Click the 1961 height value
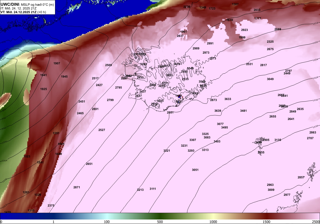320x224 pixels. [183, 32]
